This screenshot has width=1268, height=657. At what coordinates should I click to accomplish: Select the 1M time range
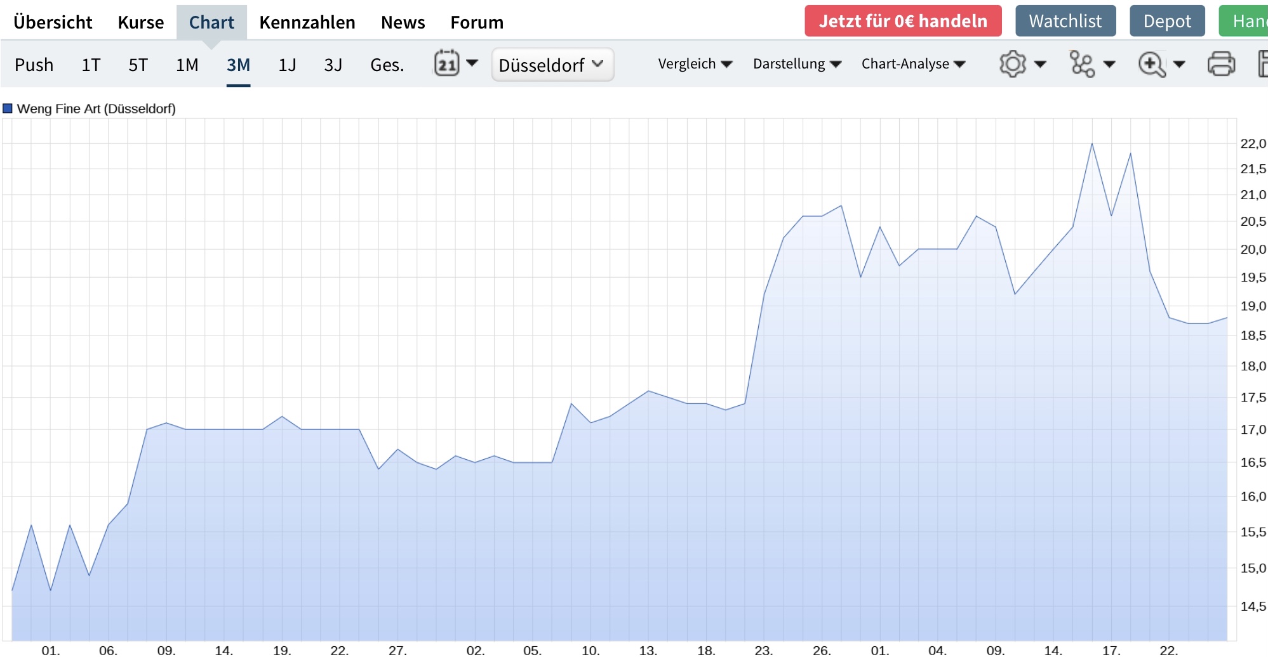187,65
